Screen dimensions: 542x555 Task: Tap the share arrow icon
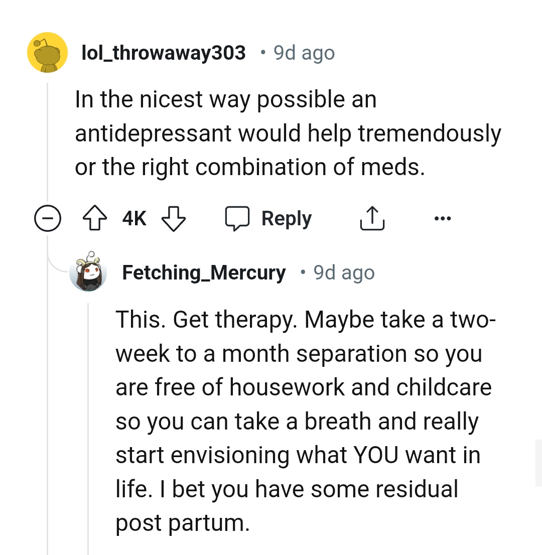pyautogui.click(x=372, y=219)
